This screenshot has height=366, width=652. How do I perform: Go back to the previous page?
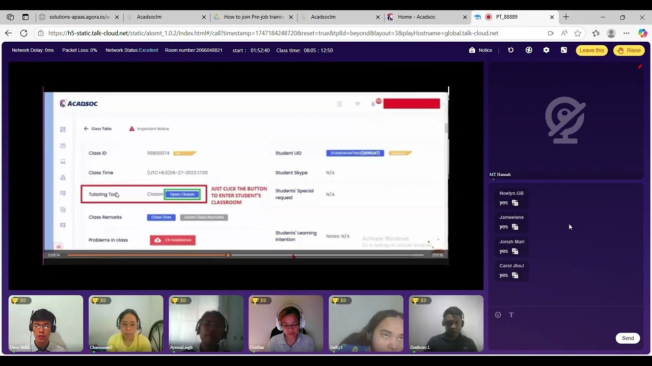click(x=8, y=33)
